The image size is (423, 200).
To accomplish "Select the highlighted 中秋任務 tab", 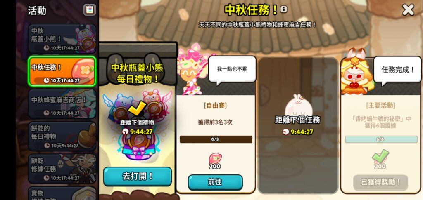I will point(62,71).
